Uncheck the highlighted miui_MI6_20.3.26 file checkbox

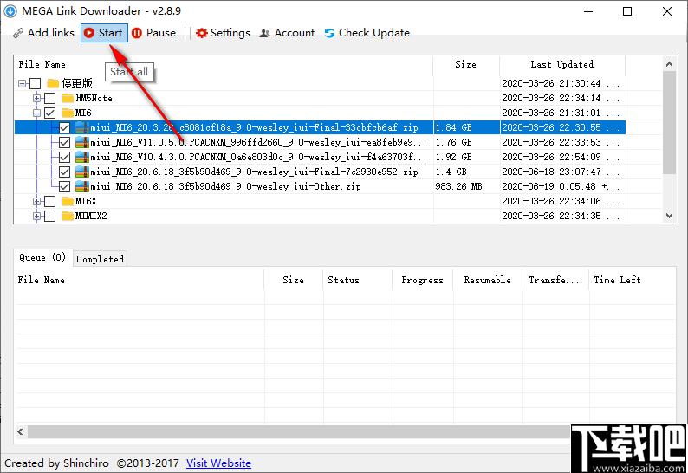pos(64,127)
